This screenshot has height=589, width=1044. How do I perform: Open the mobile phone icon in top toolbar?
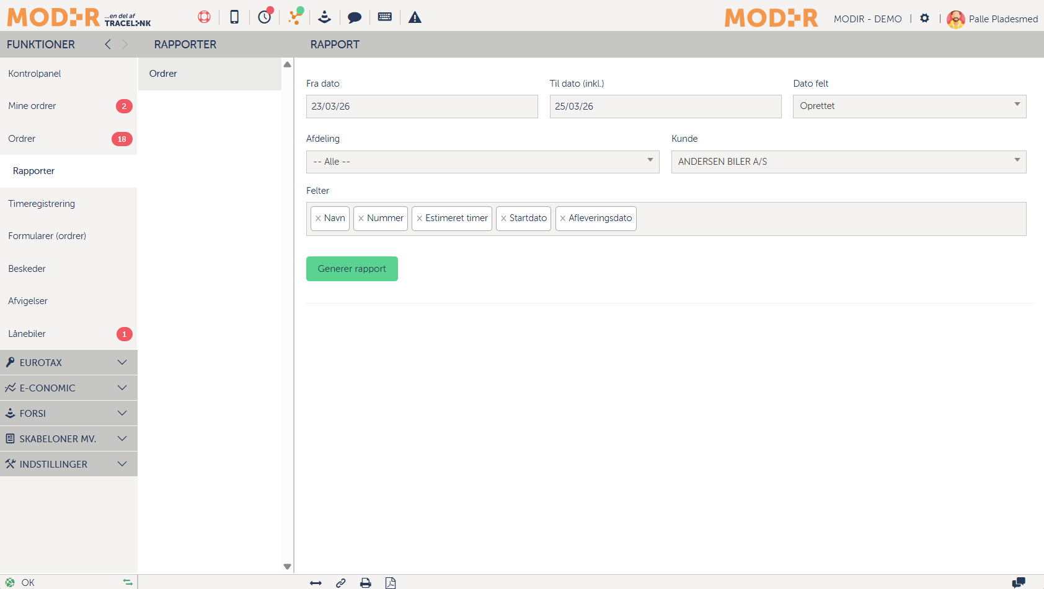(234, 17)
